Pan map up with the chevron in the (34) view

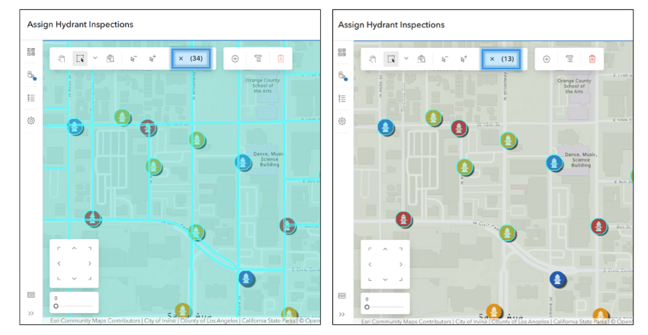click(74, 248)
